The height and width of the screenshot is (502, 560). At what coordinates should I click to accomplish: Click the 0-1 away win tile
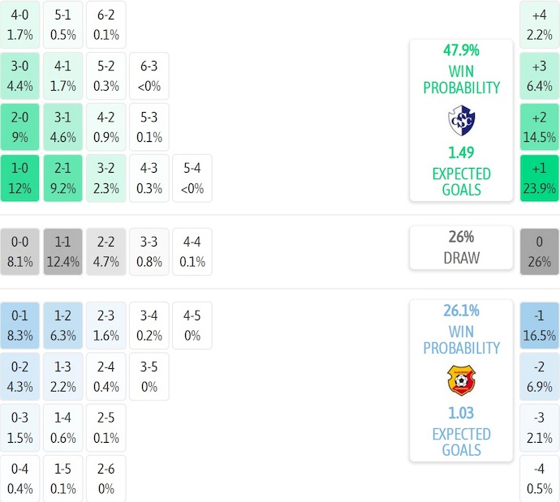[20, 324]
